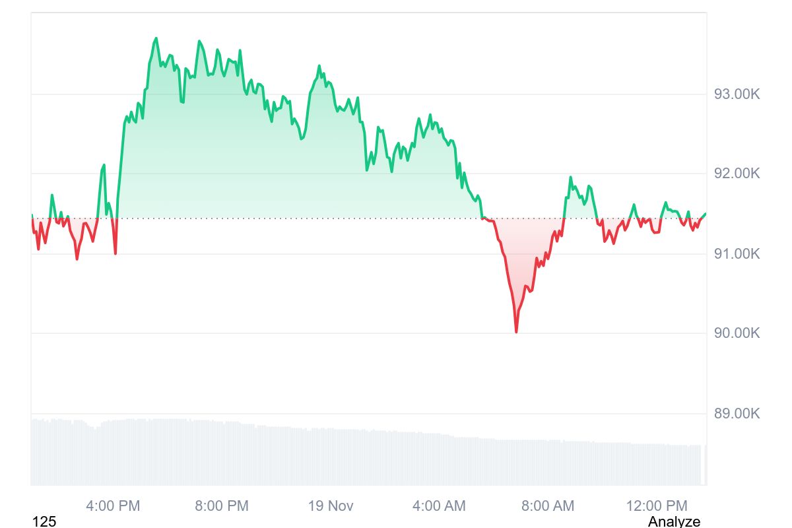Click the 92.00K price axis label
792x528 pixels.
[x=737, y=174]
